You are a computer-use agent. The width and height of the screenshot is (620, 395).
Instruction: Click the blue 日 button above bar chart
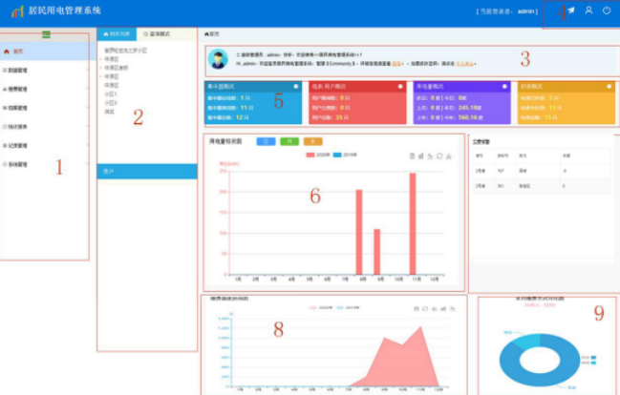267,141
